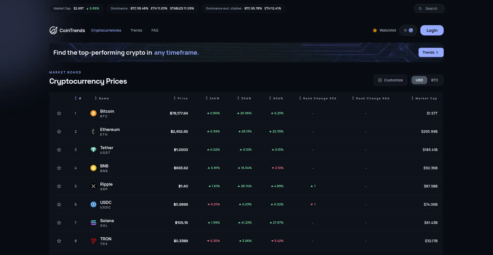Star Ethereum for the watchlist
Viewport: 493px width, 255px height.
pyautogui.click(x=59, y=131)
